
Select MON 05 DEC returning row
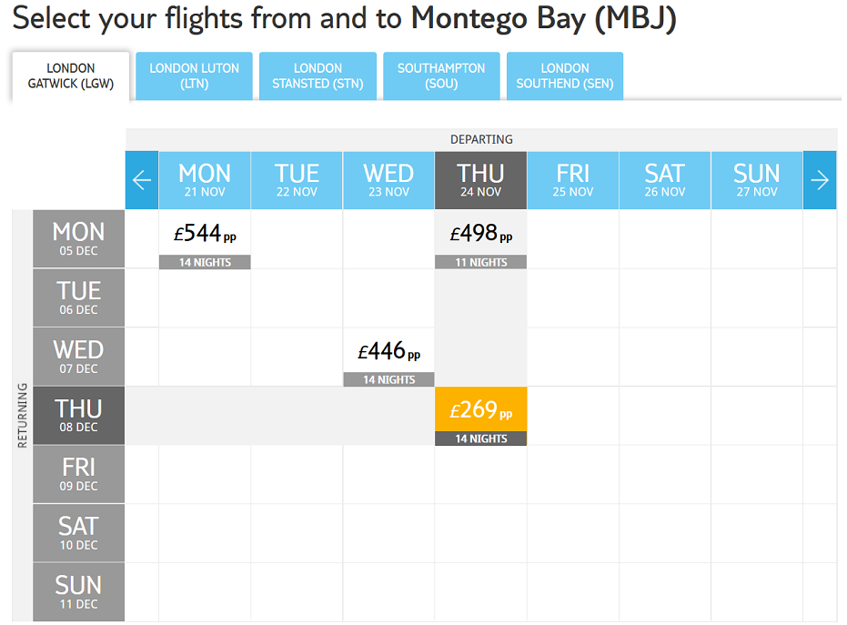[x=79, y=238]
